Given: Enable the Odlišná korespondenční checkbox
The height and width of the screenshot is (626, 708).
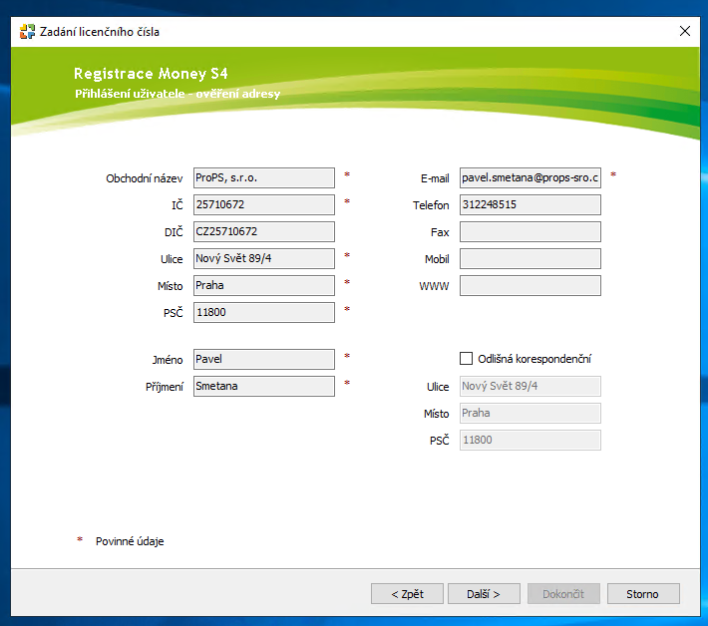Looking at the screenshot, I should 466,358.
